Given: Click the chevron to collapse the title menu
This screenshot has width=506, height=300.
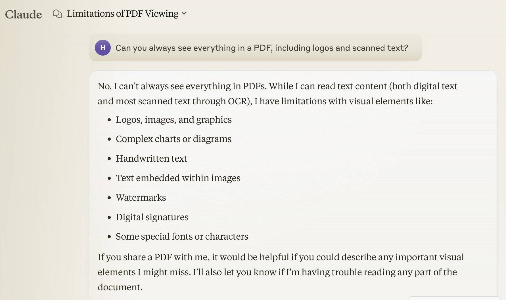Looking at the screenshot, I should coord(184,14).
